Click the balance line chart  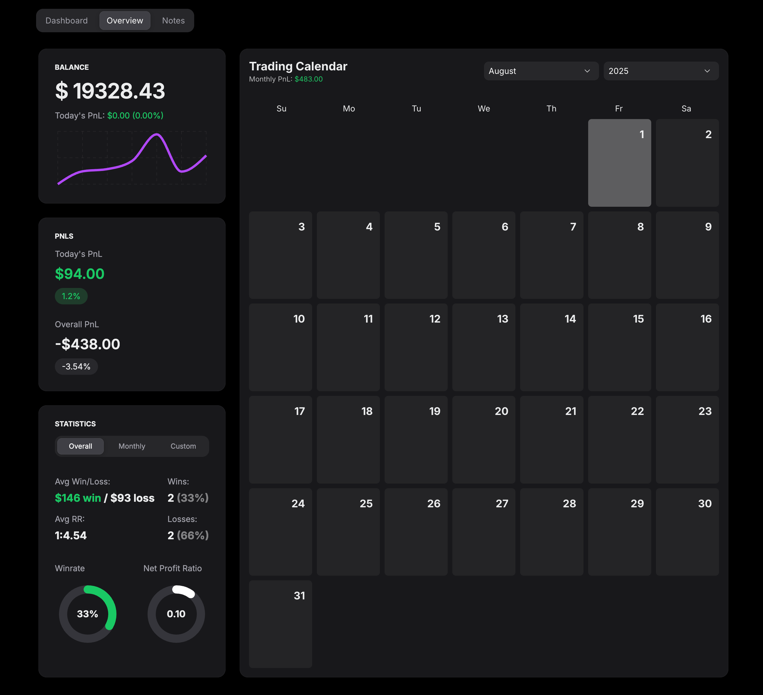click(132, 158)
